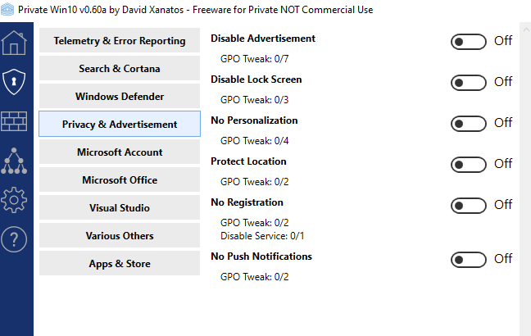The image size is (531, 336).
Task: Turn on No Personalization switch
Action: pos(468,124)
